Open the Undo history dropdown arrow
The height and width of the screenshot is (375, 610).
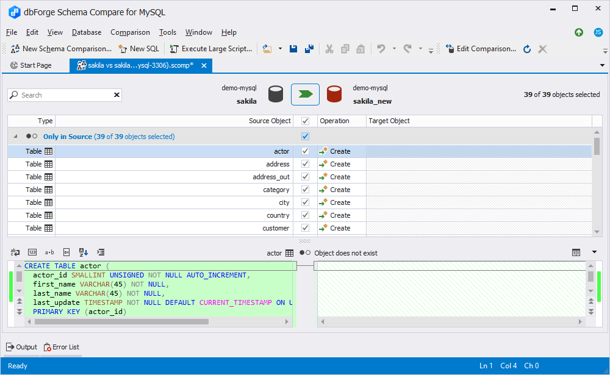pyautogui.click(x=394, y=49)
